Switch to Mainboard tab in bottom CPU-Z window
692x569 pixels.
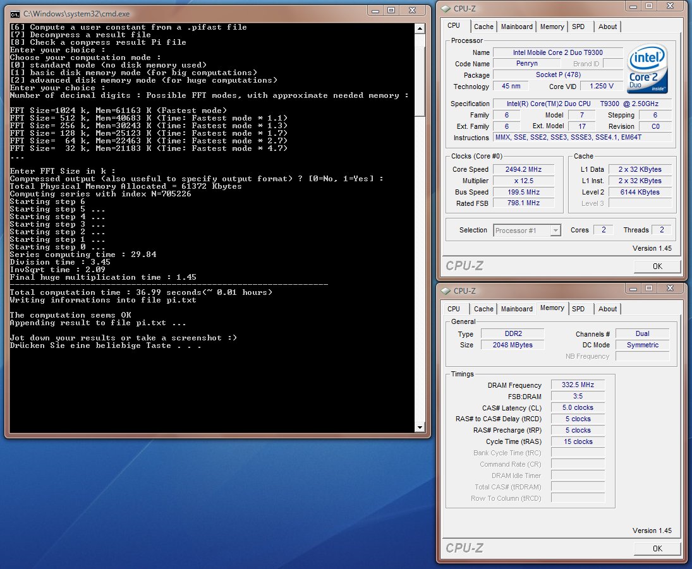click(x=516, y=309)
